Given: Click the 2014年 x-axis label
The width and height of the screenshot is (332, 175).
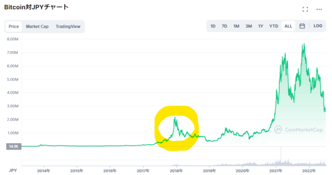Looking at the screenshot, I should point(44,171).
